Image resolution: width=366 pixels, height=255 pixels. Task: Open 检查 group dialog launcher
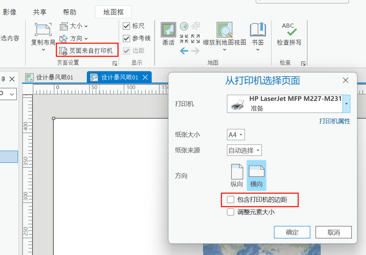tap(303, 63)
